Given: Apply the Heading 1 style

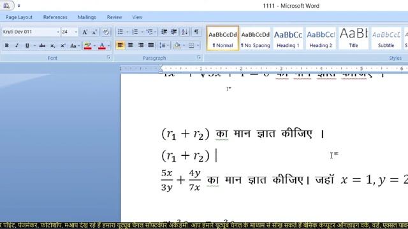Looking at the screenshot, I should pyautogui.click(x=288, y=38).
